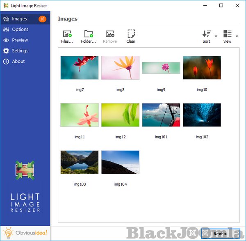Select the img10 orange tulips thumbnail
Screen dimensions: 246x241
[202, 68]
